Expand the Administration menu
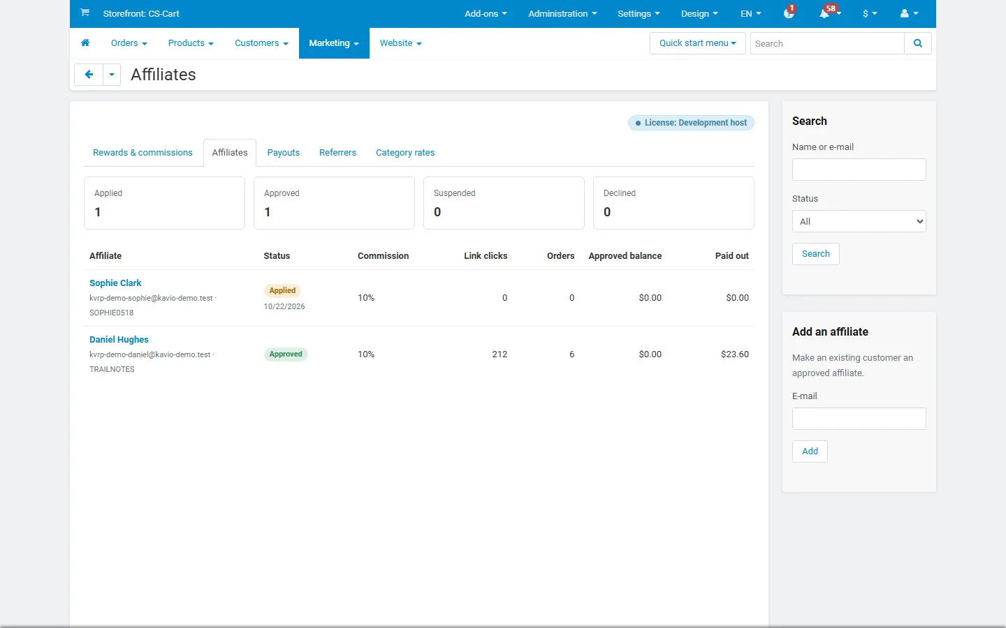 pyautogui.click(x=562, y=13)
